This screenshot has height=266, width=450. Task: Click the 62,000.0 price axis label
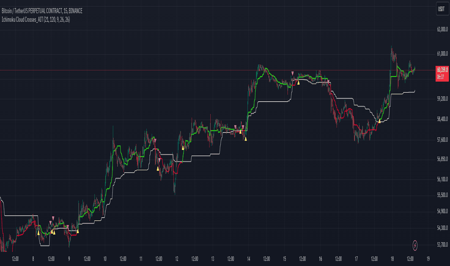(442, 30)
